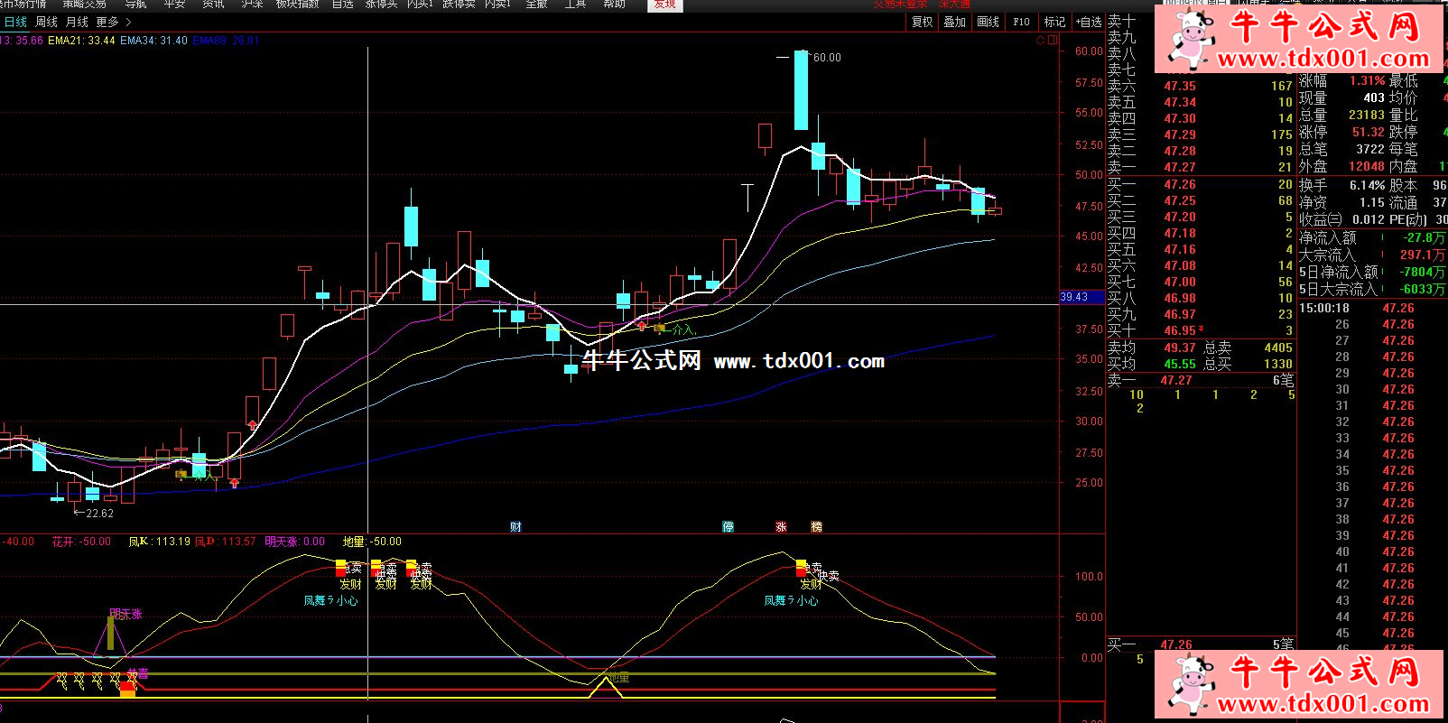The image size is (1448, 723).
Task: Expand the 收益(三) quarter selector
Action: 1320,219
